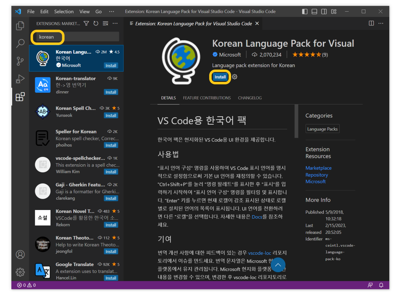Open Customize Layout icon in title bar
Viewport: 397px width, 296px height.
tap(334, 12)
